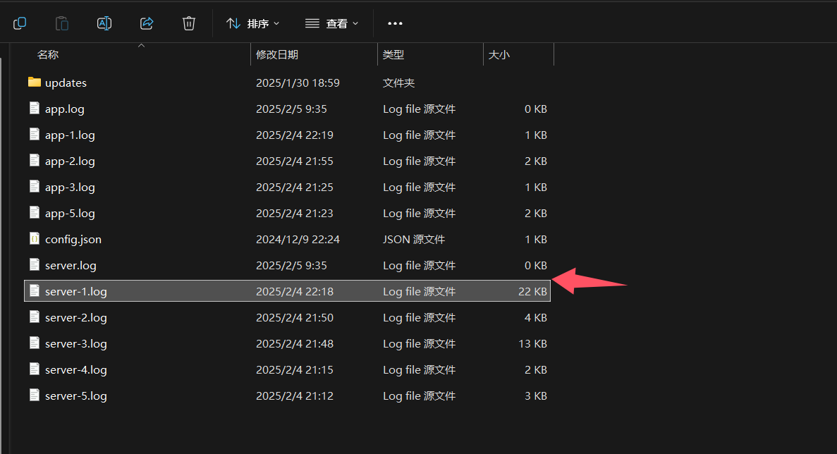The height and width of the screenshot is (454, 837).
Task: Click the Copy icon in toolbar
Action: [20, 23]
